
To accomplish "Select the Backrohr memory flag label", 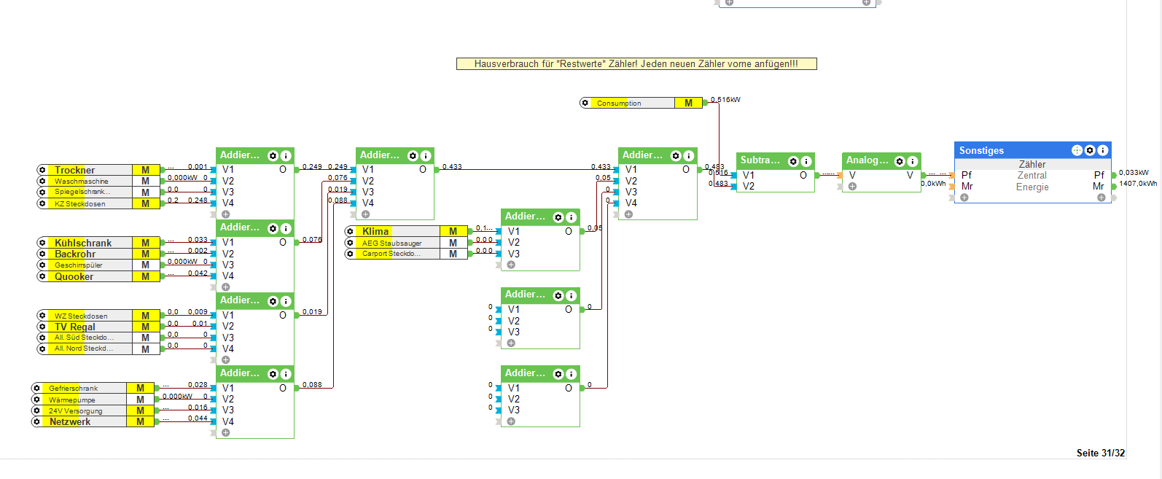I will [75, 254].
